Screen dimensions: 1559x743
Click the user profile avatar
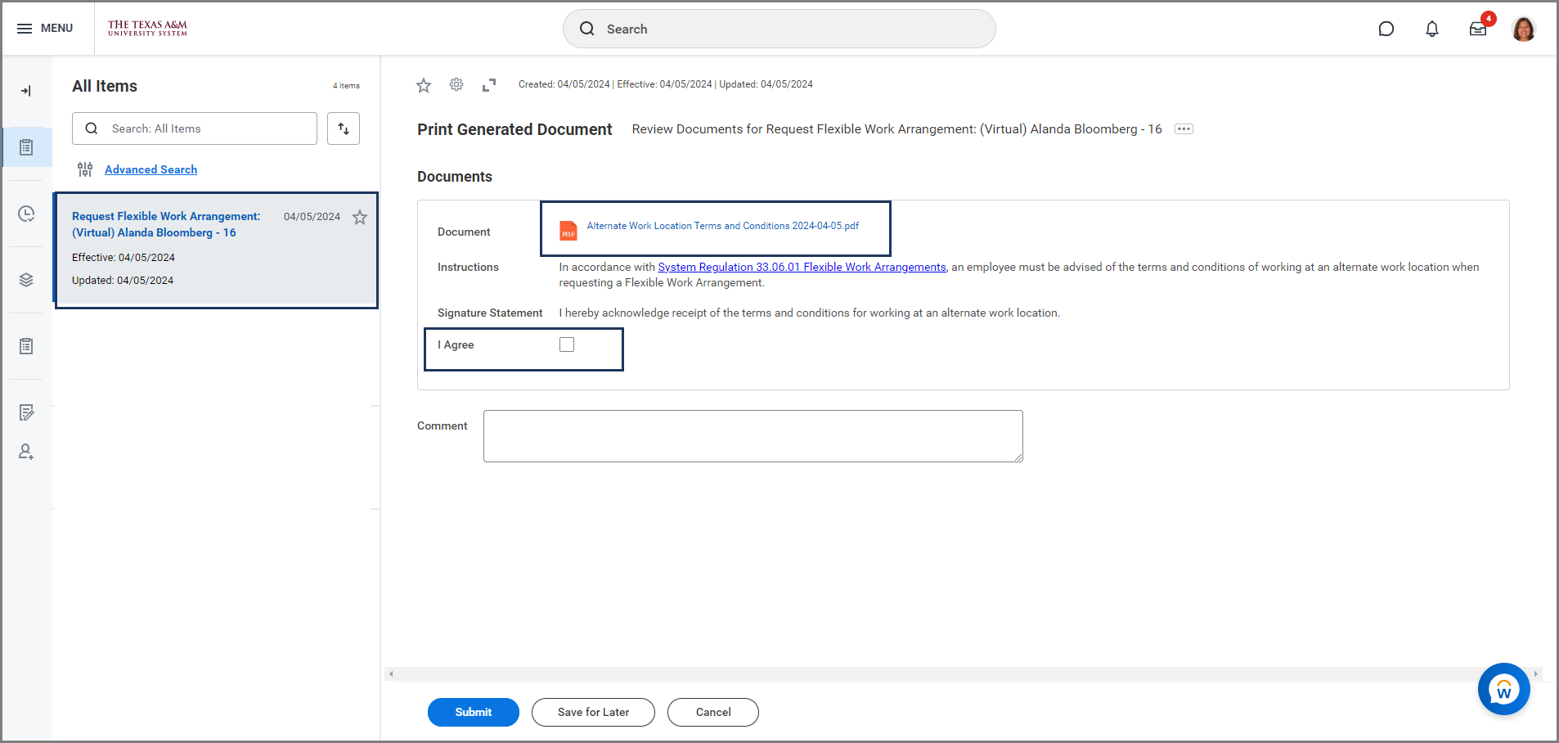tap(1523, 29)
